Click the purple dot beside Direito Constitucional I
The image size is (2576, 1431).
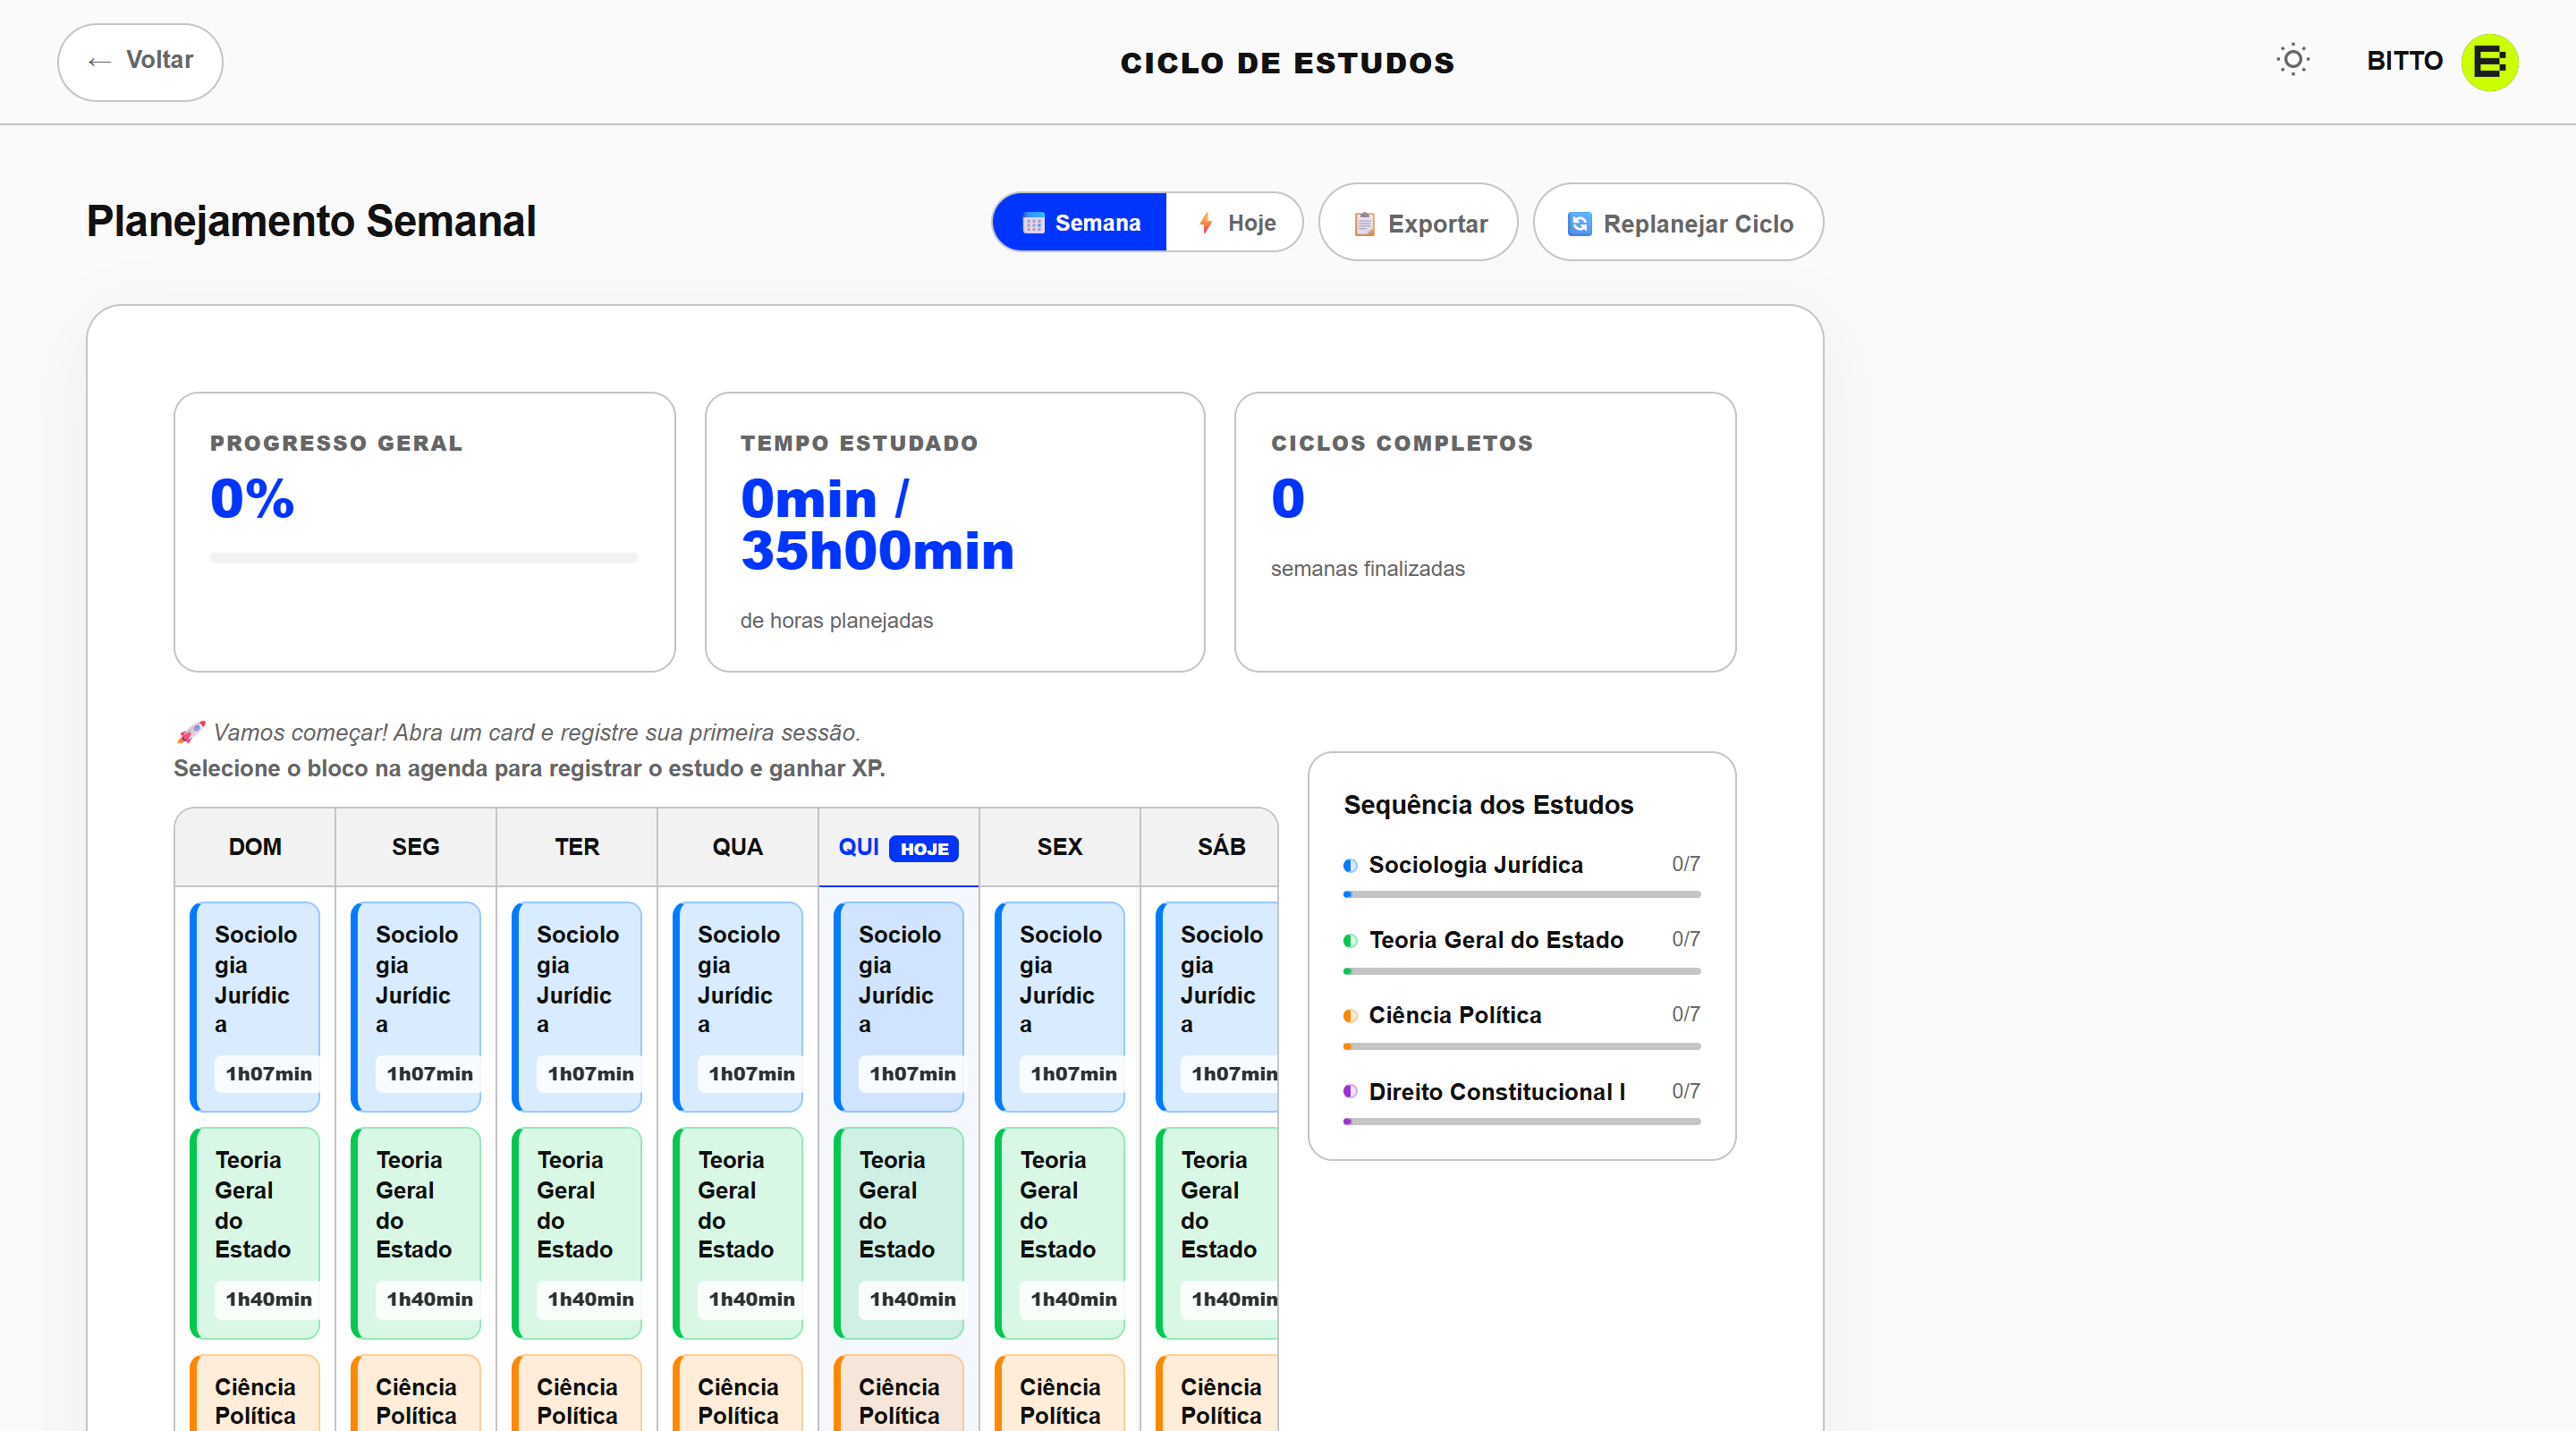coord(1350,1092)
